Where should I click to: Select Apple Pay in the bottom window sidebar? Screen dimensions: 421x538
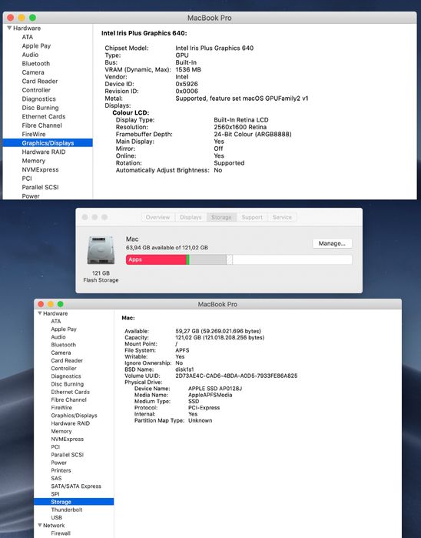click(64, 329)
